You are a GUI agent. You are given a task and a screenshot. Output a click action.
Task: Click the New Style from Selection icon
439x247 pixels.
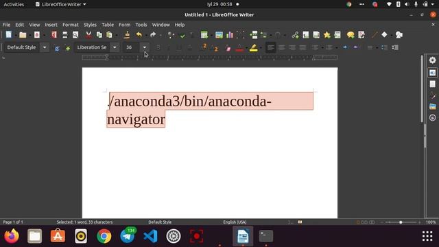[68, 48]
